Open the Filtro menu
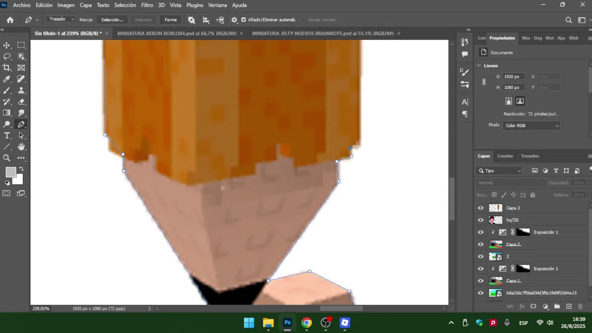 pos(147,5)
